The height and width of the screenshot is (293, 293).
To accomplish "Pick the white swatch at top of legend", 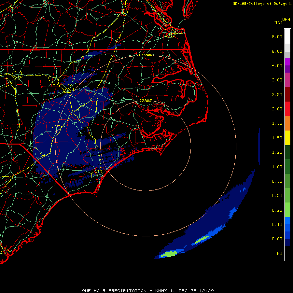I will click(287, 36).
